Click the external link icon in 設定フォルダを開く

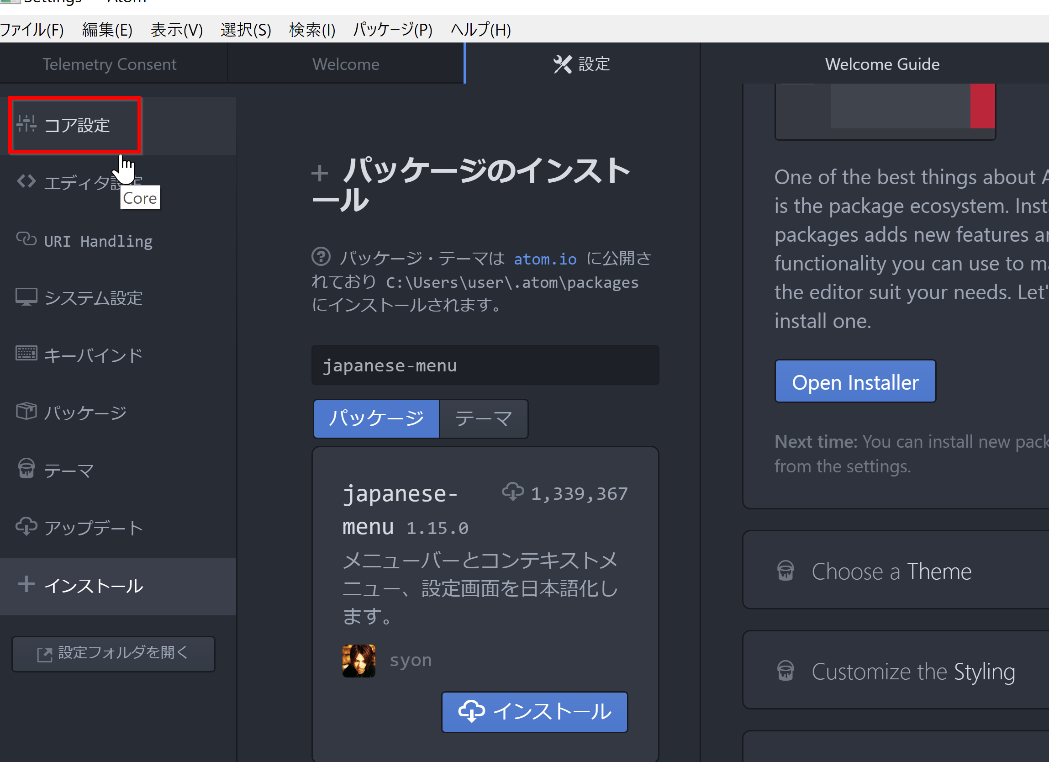pos(45,655)
